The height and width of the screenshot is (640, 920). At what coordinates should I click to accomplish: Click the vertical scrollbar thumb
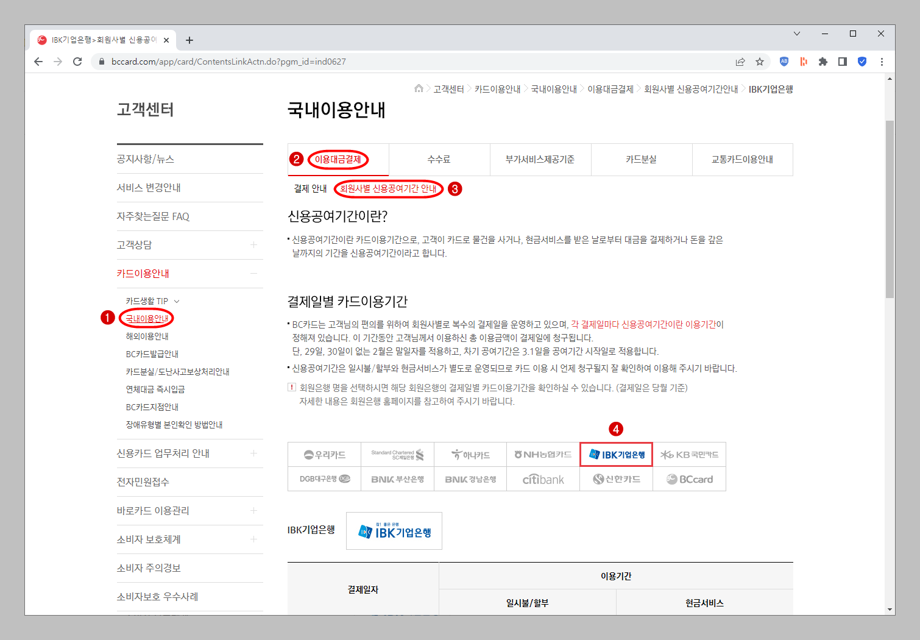click(x=890, y=209)
